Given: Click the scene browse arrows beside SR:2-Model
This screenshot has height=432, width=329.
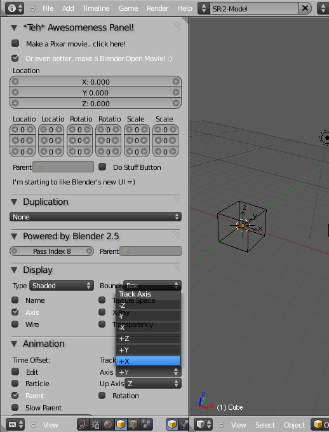Looking at the screenshot, I should pyautogui.click(x=204, y=8).
